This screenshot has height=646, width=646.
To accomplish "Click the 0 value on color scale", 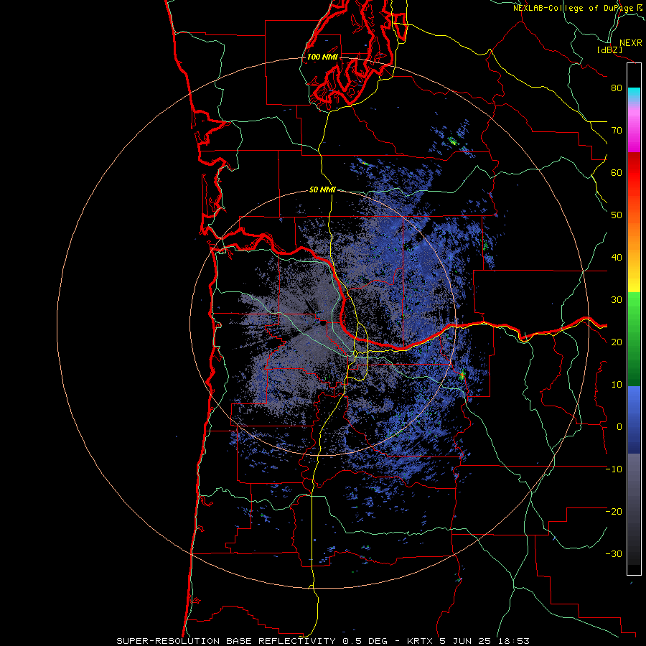I will tap(619, 427).
